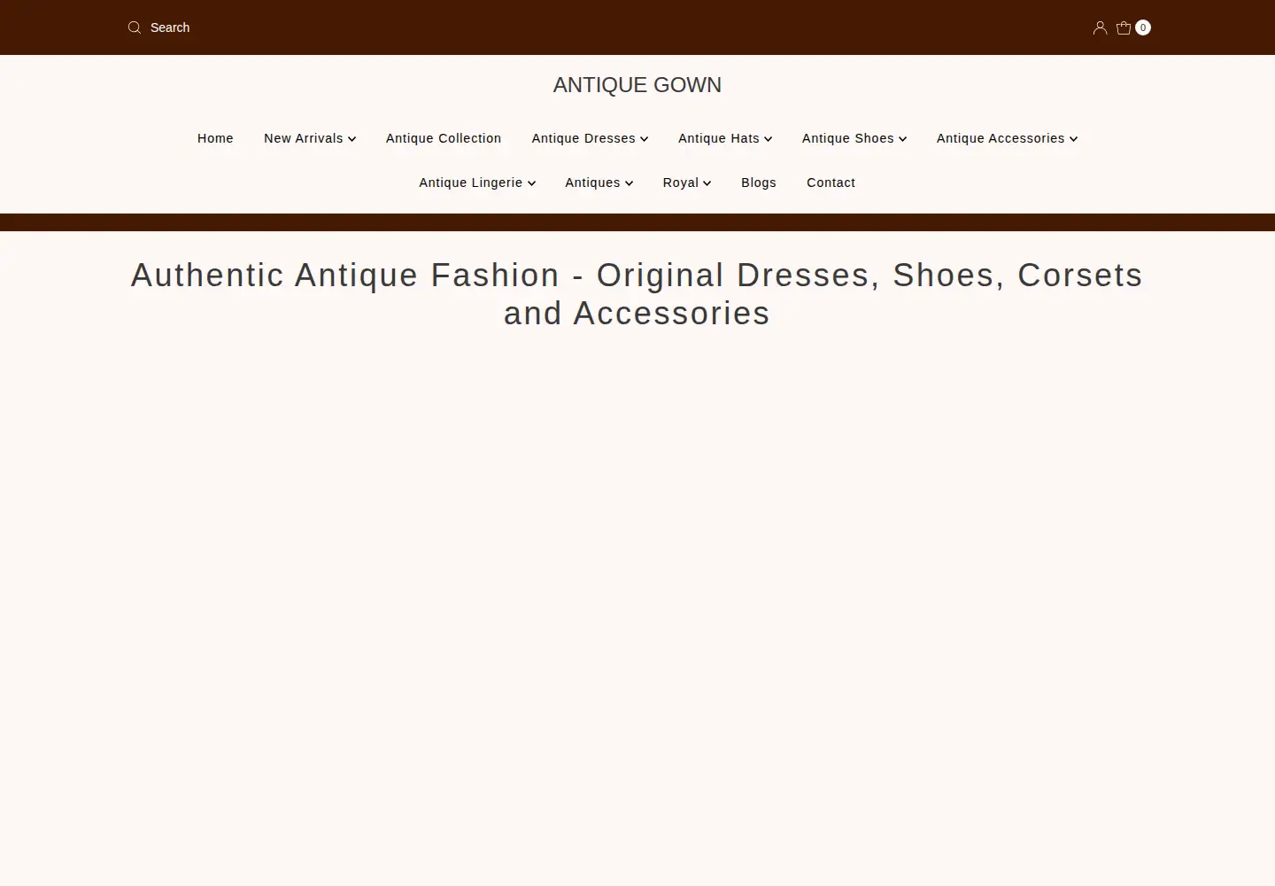Open the Antique Lingerie menu item
Screen dimensions: 1275x886
tap(471, 183)
